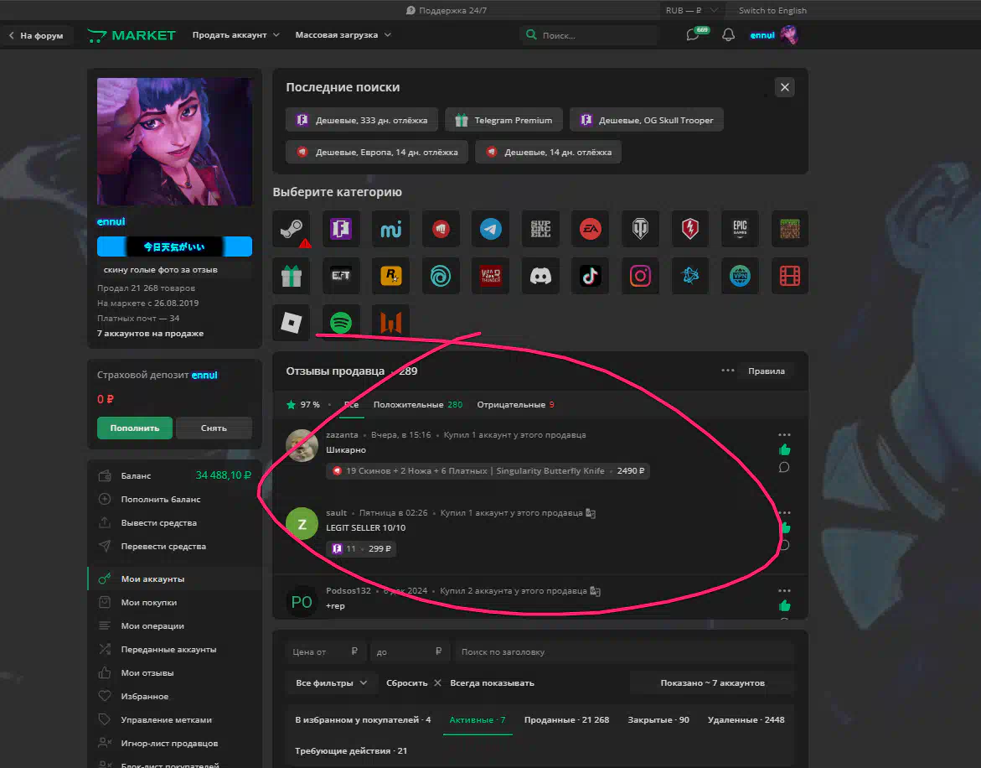Viewport: 981px width, 768px height.
Task: Like the zazanta review with thumbs-up
Action: click(785, 450)
